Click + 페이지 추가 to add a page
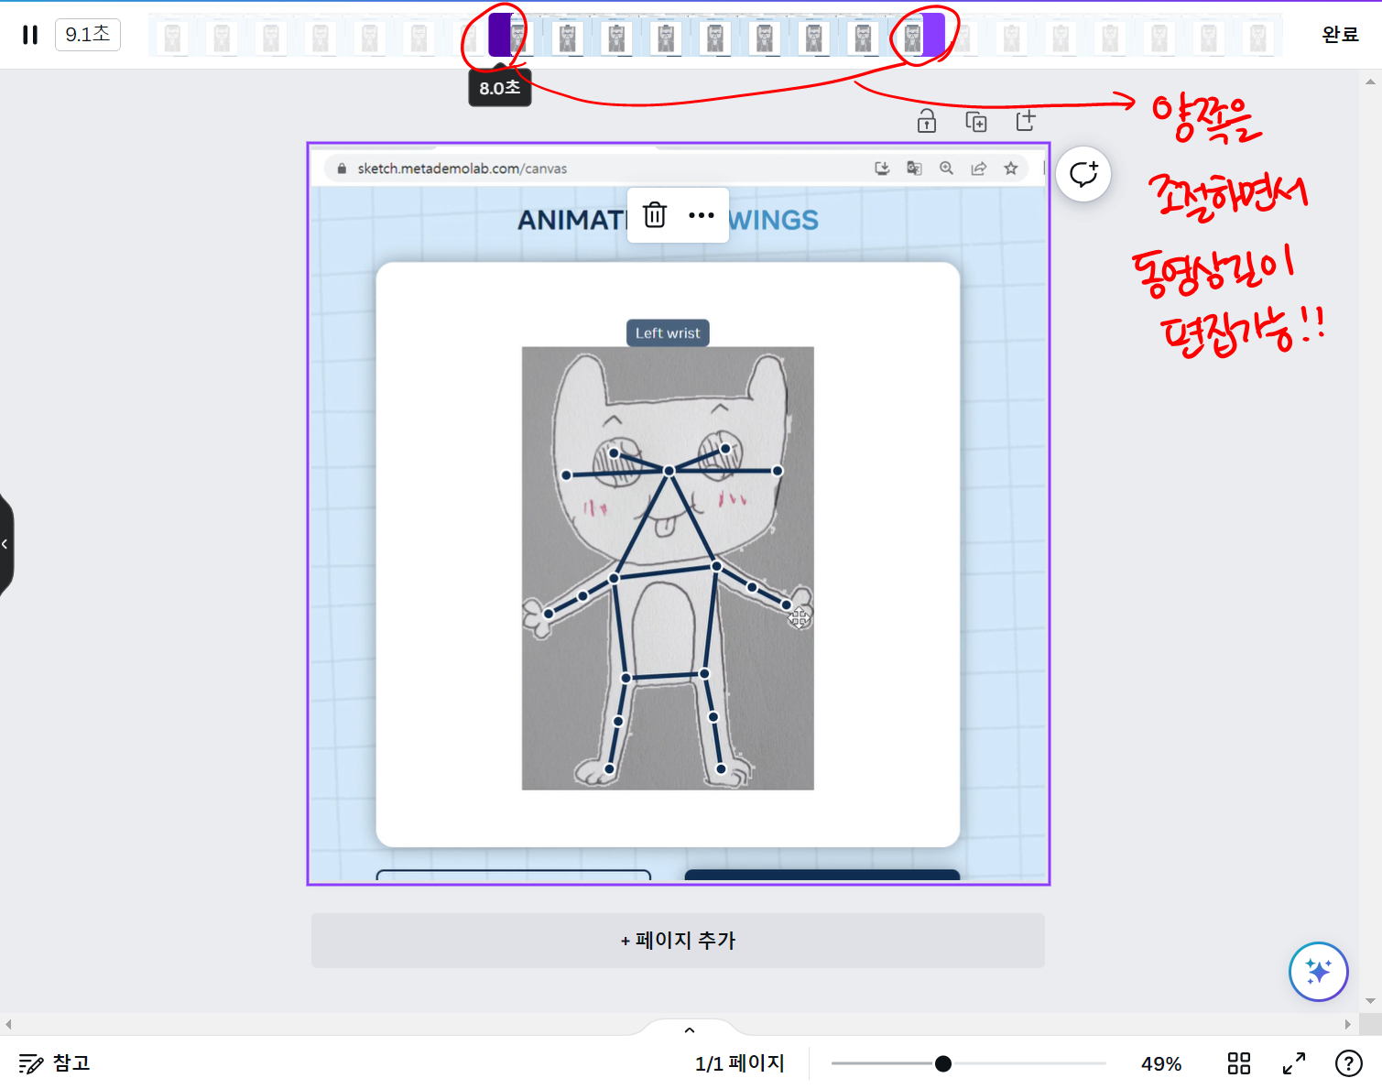This screenshot has width=1382, height=1089. (x=678, y=941)
